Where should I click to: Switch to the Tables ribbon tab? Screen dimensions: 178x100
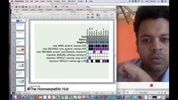tap(33, 10)
